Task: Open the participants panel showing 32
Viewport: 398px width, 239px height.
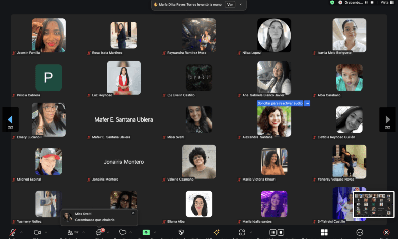Action: (x=70, y=232)
